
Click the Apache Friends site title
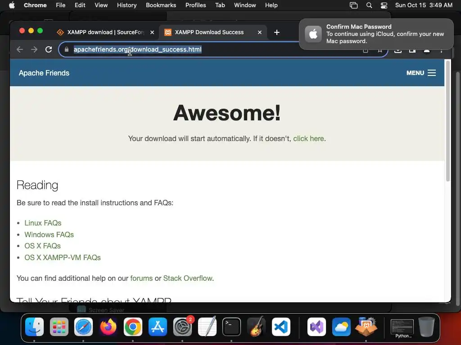[x=44, y=73]
